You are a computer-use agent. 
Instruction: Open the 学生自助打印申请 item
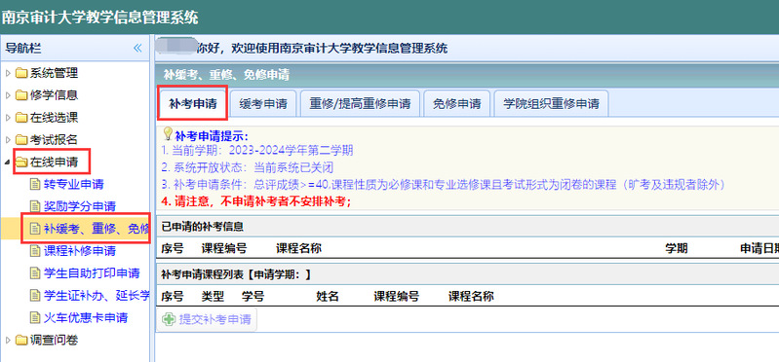coord(92,272)
